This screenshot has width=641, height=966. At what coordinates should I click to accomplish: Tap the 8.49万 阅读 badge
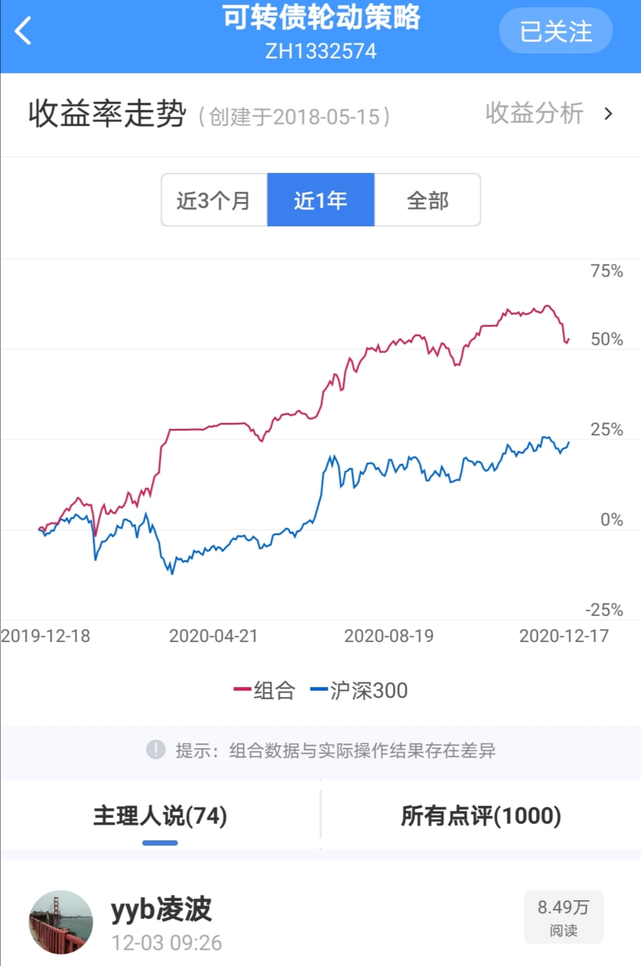pos(563,917)
